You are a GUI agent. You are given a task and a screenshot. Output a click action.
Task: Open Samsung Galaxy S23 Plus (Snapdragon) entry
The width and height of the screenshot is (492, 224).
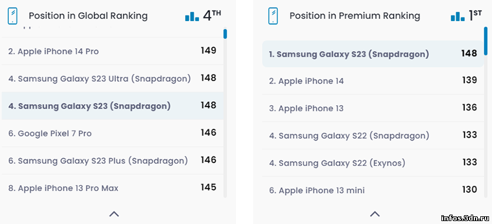(x=112, y=161)
